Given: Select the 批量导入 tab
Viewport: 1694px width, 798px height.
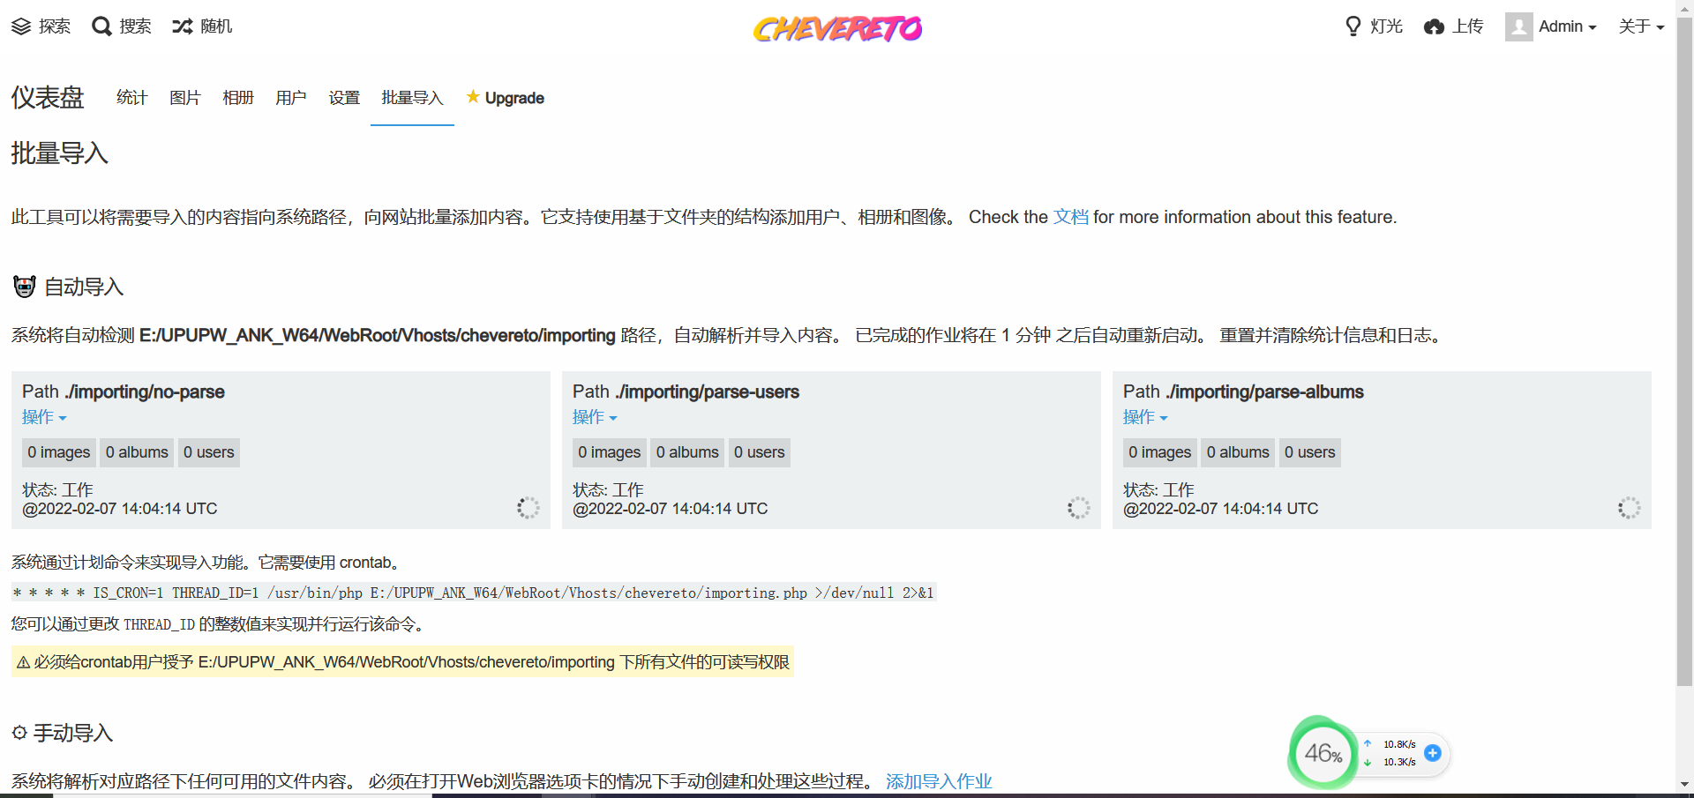Looking at the screenshot, I should pyautogui.click(x=412, y=98).
